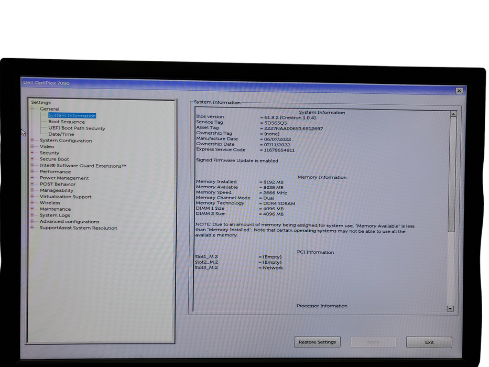This screenshot has width=489, height=367.
Task: Select System Information in the tree
Action: pyautogui.click(x=72, y=115)
